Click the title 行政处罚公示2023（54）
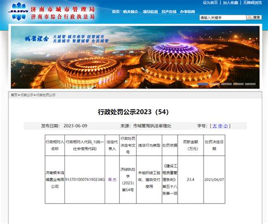The height and width of the screenshot is (224, 268). click(133, 112)
